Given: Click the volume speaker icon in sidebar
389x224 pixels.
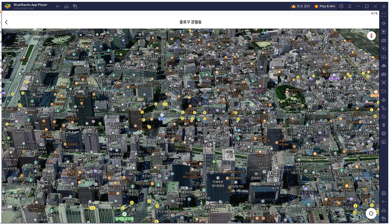Looking at the screenshot, I should point(384,23).
